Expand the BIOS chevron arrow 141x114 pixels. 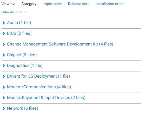4,33
